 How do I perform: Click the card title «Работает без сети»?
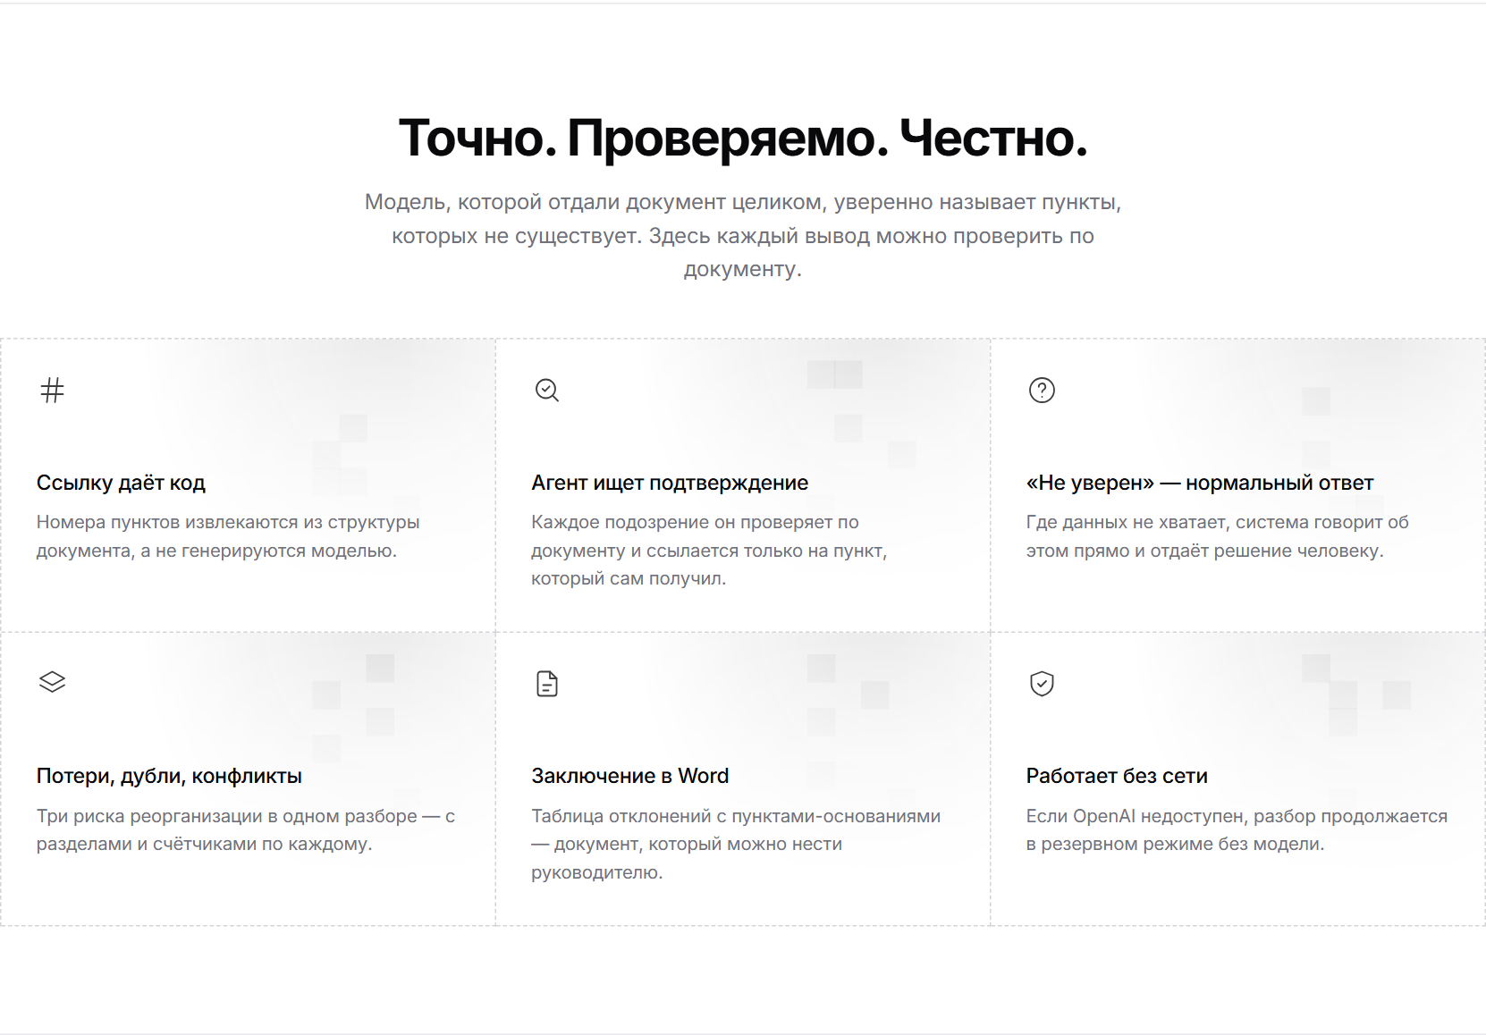pyautogui.click(x=1117, y=776)
